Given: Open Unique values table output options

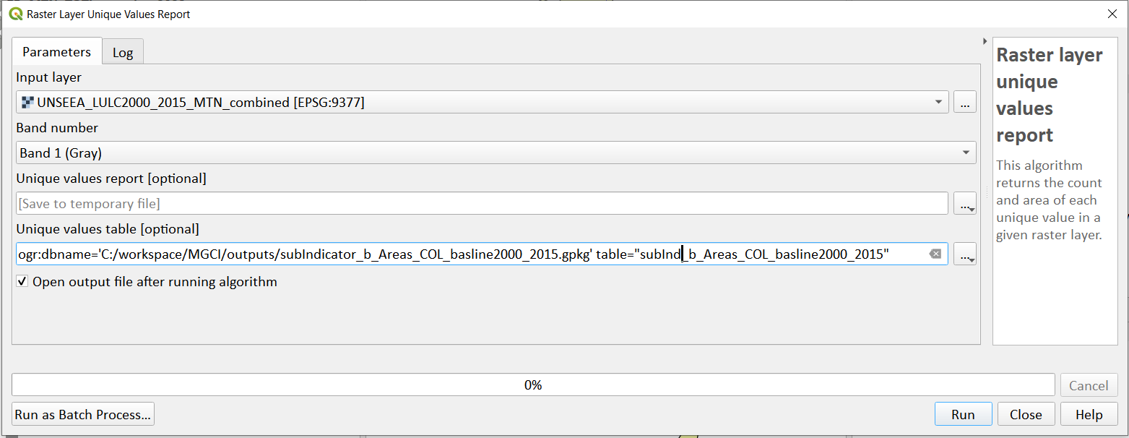Looking at the screenshot, I should click(x=965, y=254).
